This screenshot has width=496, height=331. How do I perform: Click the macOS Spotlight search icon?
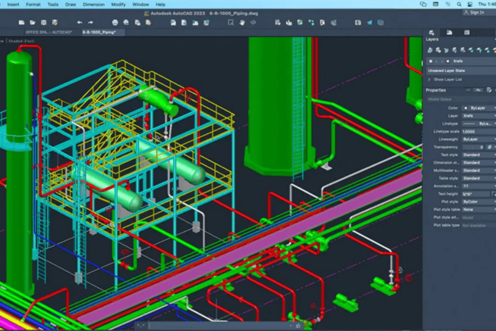459,4
